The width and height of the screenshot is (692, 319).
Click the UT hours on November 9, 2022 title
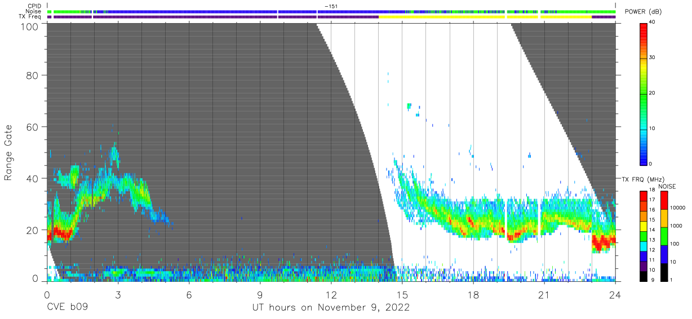coord(330,307)
